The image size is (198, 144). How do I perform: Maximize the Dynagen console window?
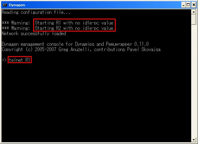(x=188, y=5)
